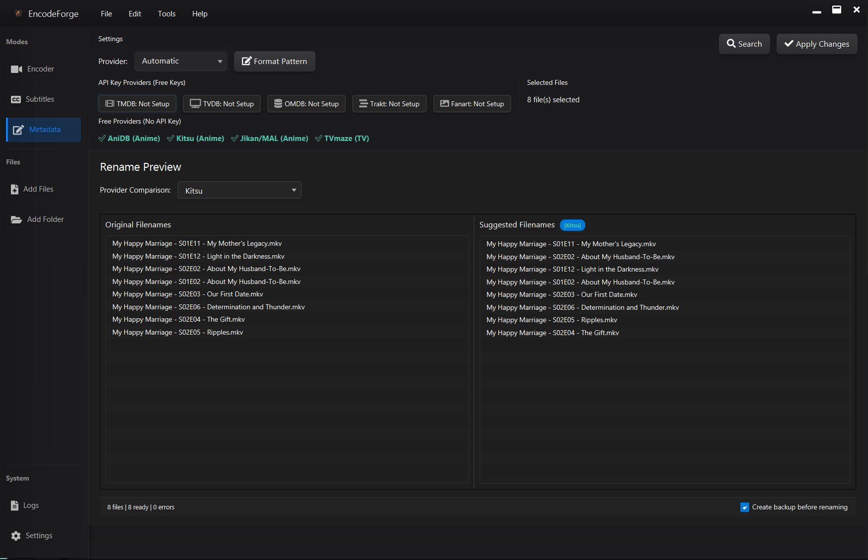This screenshot has height=560, width=868.
Task: Open the Logs page icon
Action: 15,505
